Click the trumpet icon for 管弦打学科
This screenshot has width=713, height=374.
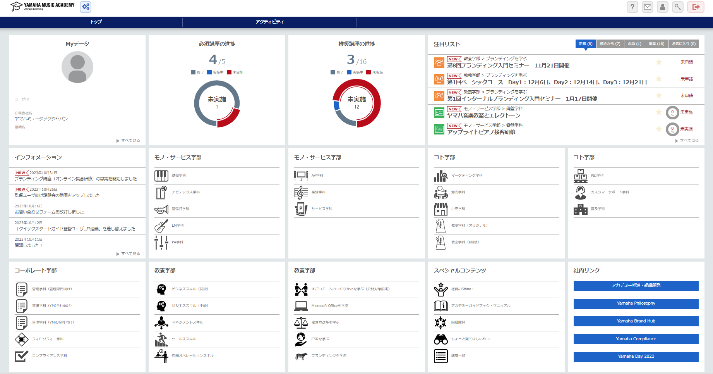[x=161, y=209]
